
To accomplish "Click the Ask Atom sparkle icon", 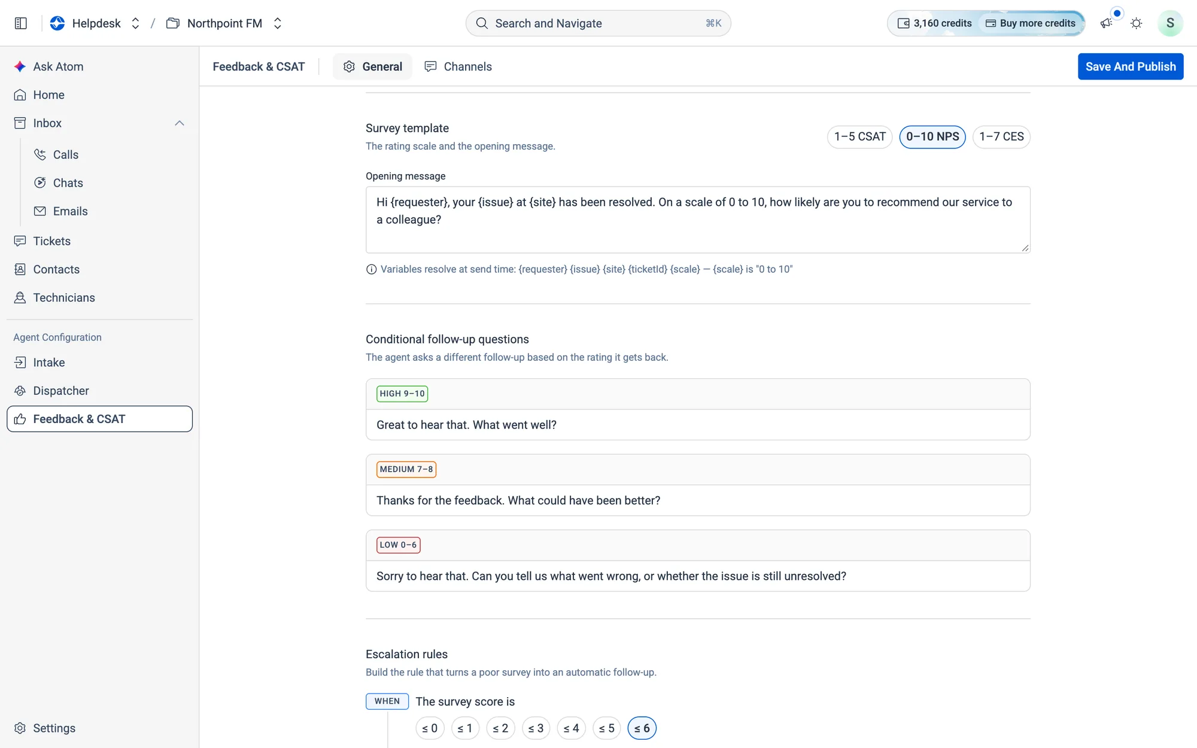I will point(20,66).
